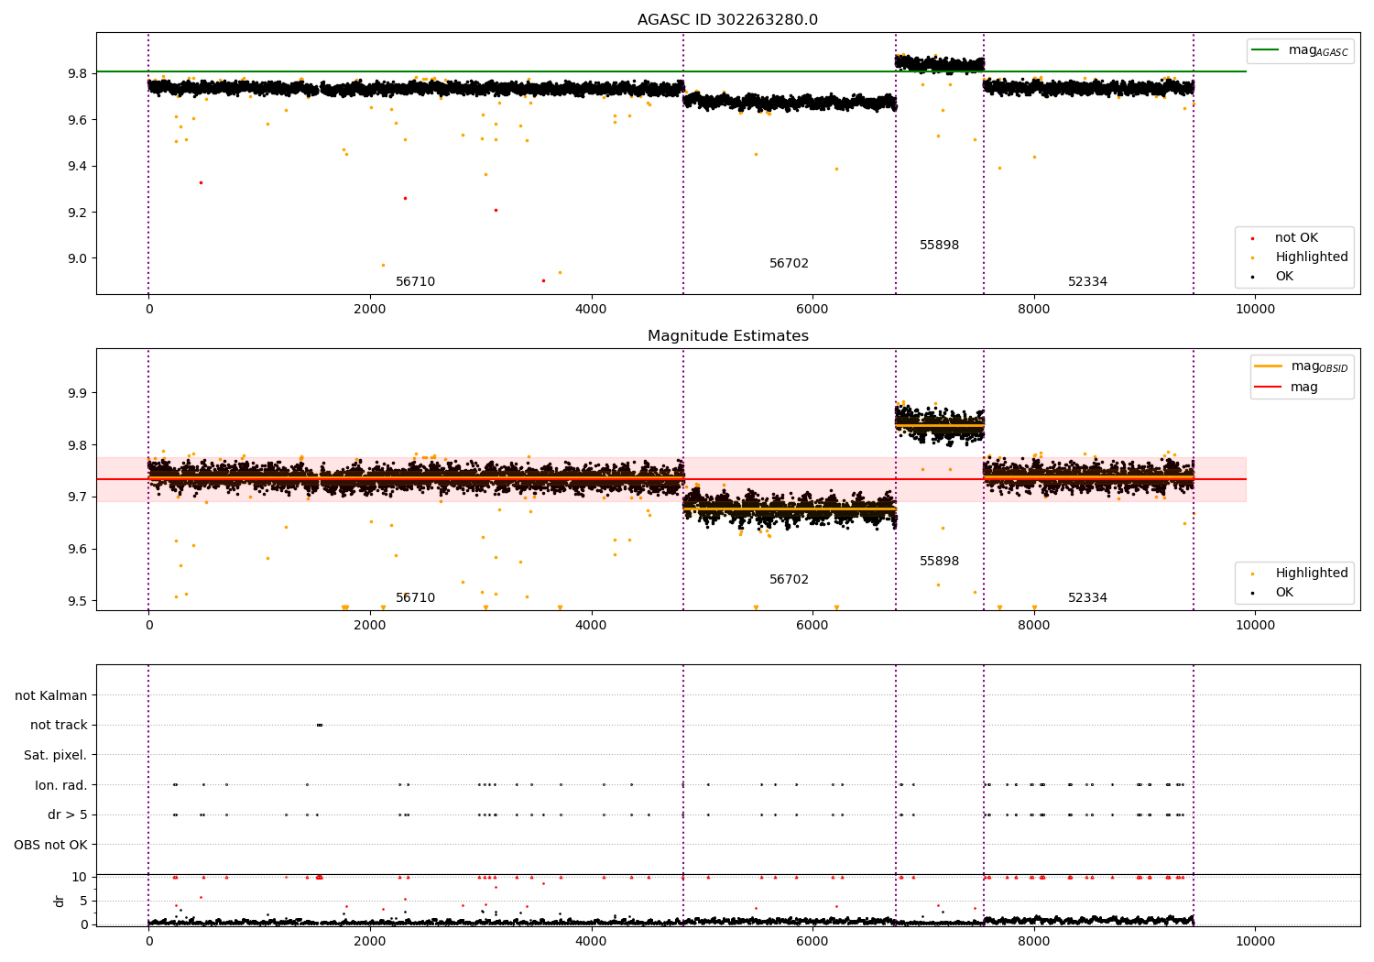Screen dimensions: 1374x962
Task: Click the 6000 x-tick under the top plot
Action: [812, 310]
